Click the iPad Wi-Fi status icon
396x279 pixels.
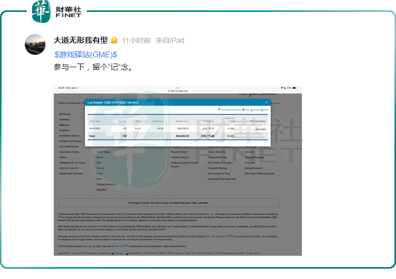point(282,88)
